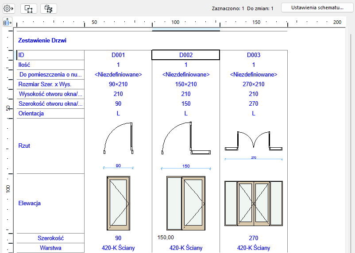Select the Niezdefiniowane cell under D001

tap(118, 74)
